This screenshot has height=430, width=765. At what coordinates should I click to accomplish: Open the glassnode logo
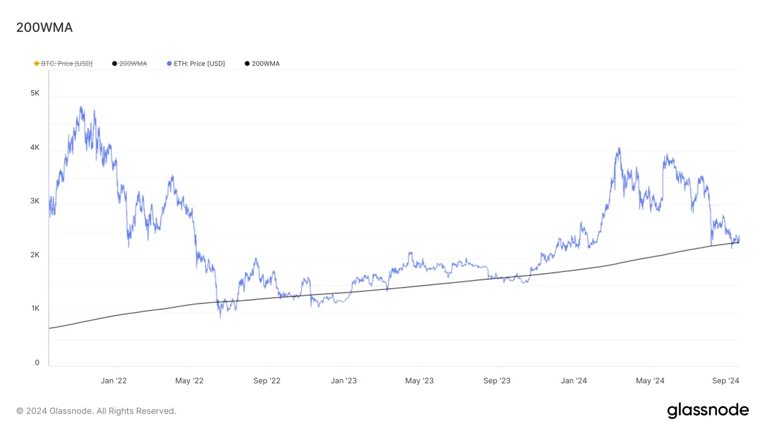point(707,410)
